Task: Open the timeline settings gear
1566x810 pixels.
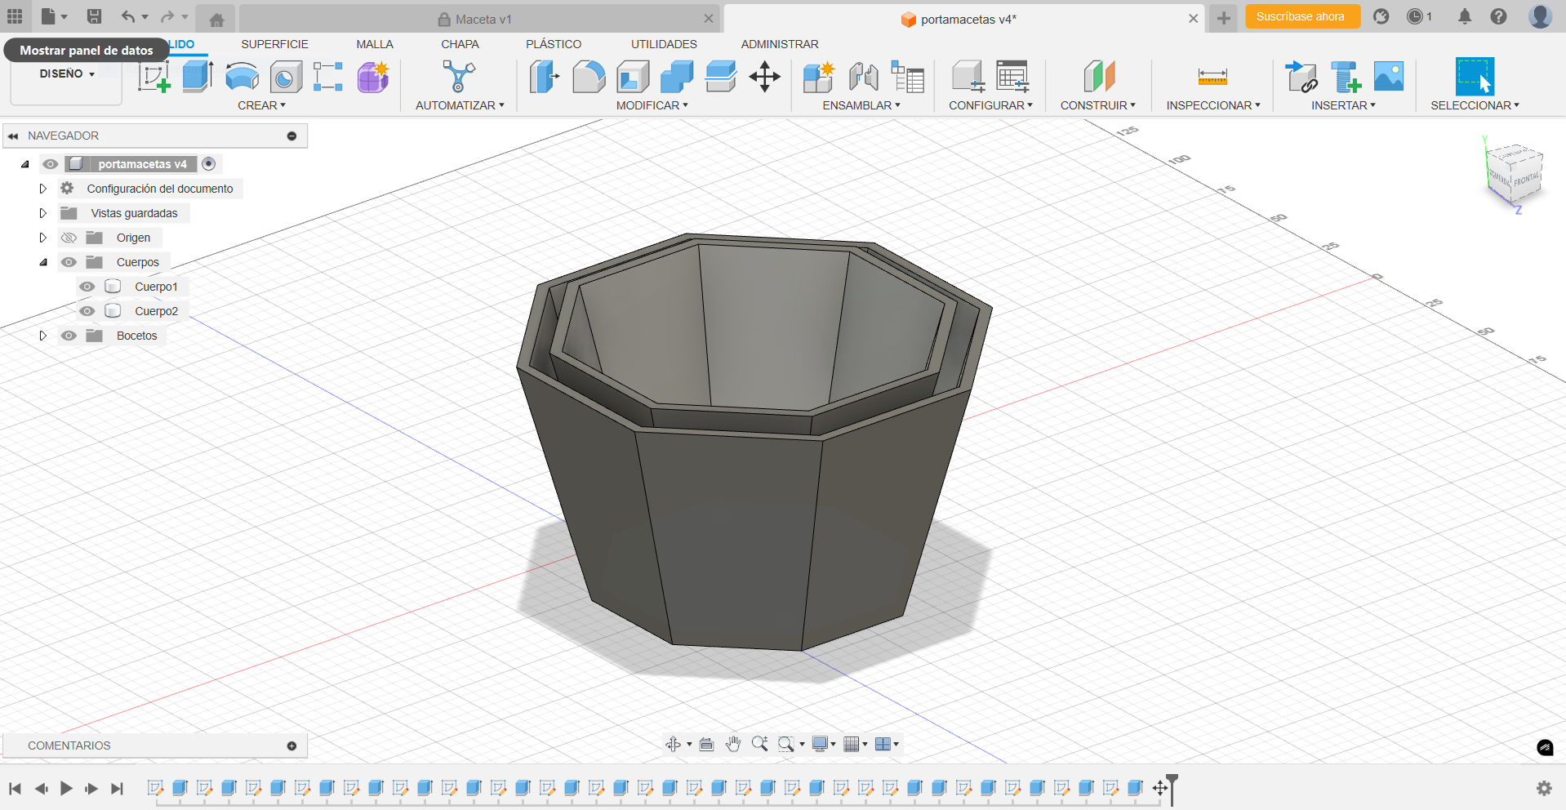Action: (x=1544, y=788)
